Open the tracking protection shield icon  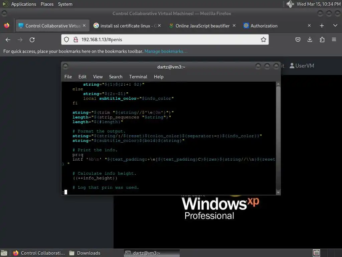point(66,39)
